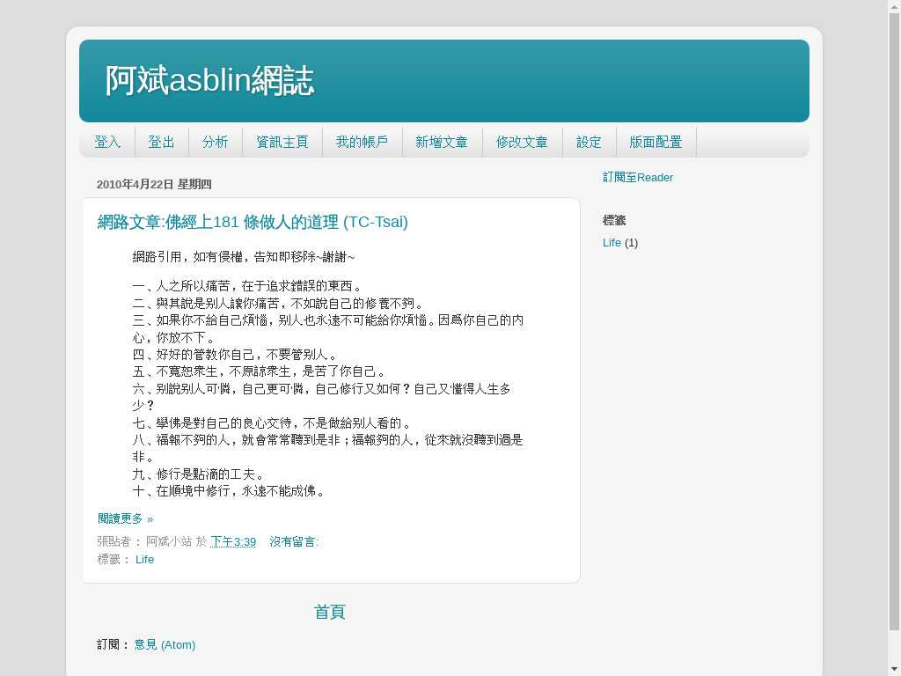Click 新增文章 to create a post
This screenshot has width=901, height=676.
442,142
